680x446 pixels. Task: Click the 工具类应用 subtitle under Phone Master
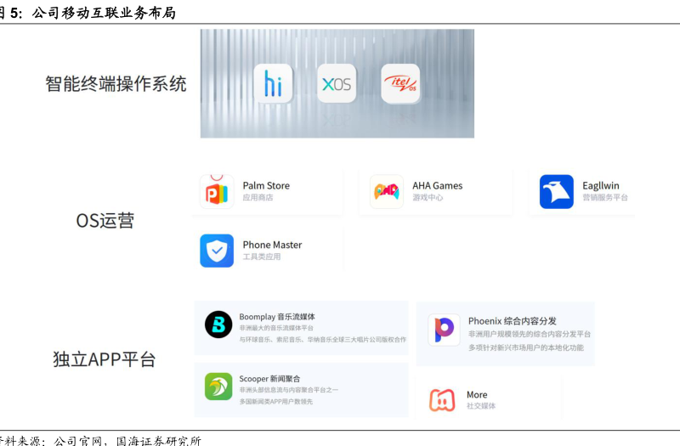261,257
